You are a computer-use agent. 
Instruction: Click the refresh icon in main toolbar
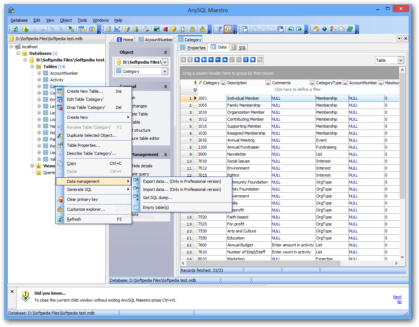click(x=15, y=29)
